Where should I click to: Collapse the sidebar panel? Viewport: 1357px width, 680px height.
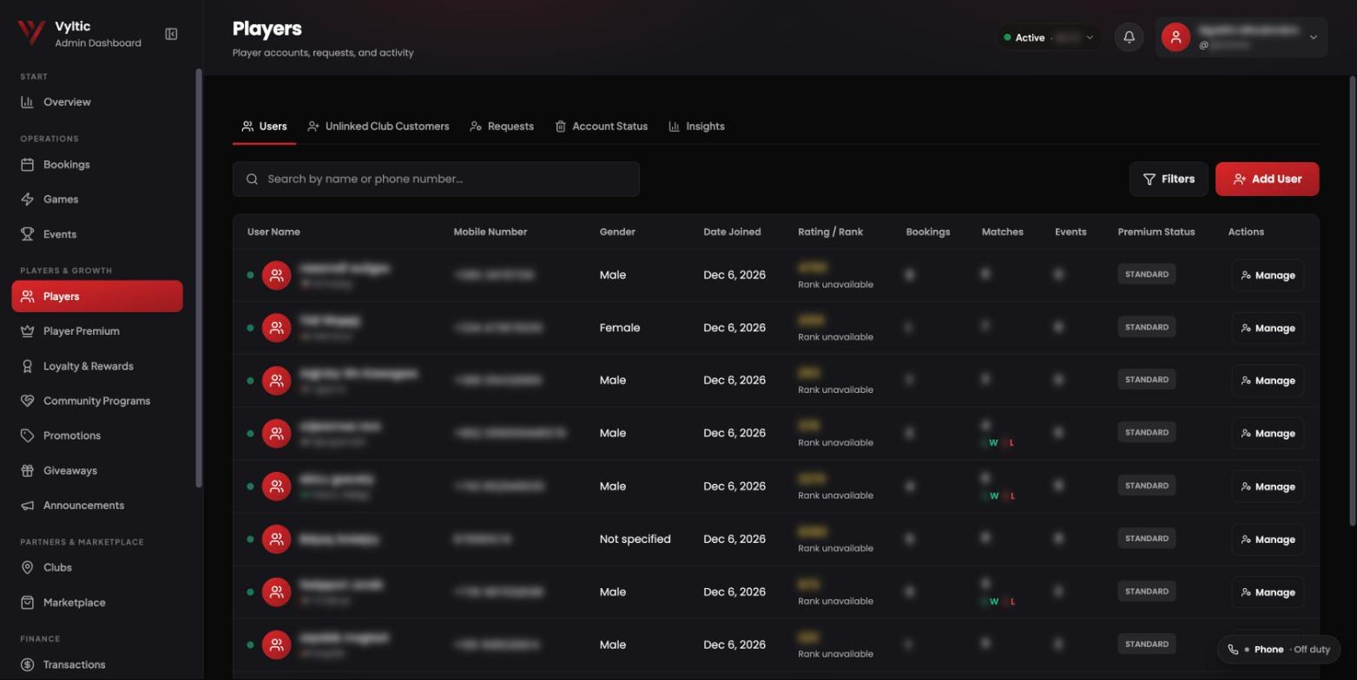[171, 34]
